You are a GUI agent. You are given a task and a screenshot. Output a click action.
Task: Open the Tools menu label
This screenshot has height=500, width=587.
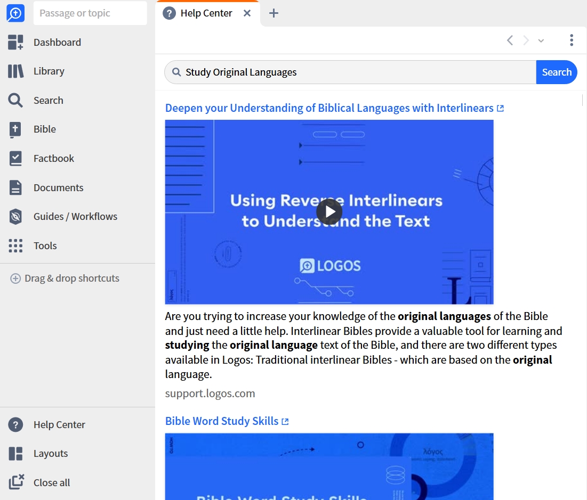(x=45, y=245)
